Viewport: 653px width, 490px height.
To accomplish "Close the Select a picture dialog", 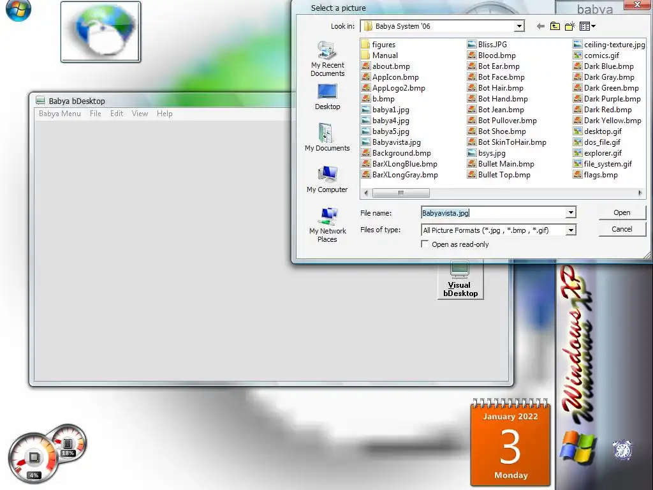I will [637, 4].
